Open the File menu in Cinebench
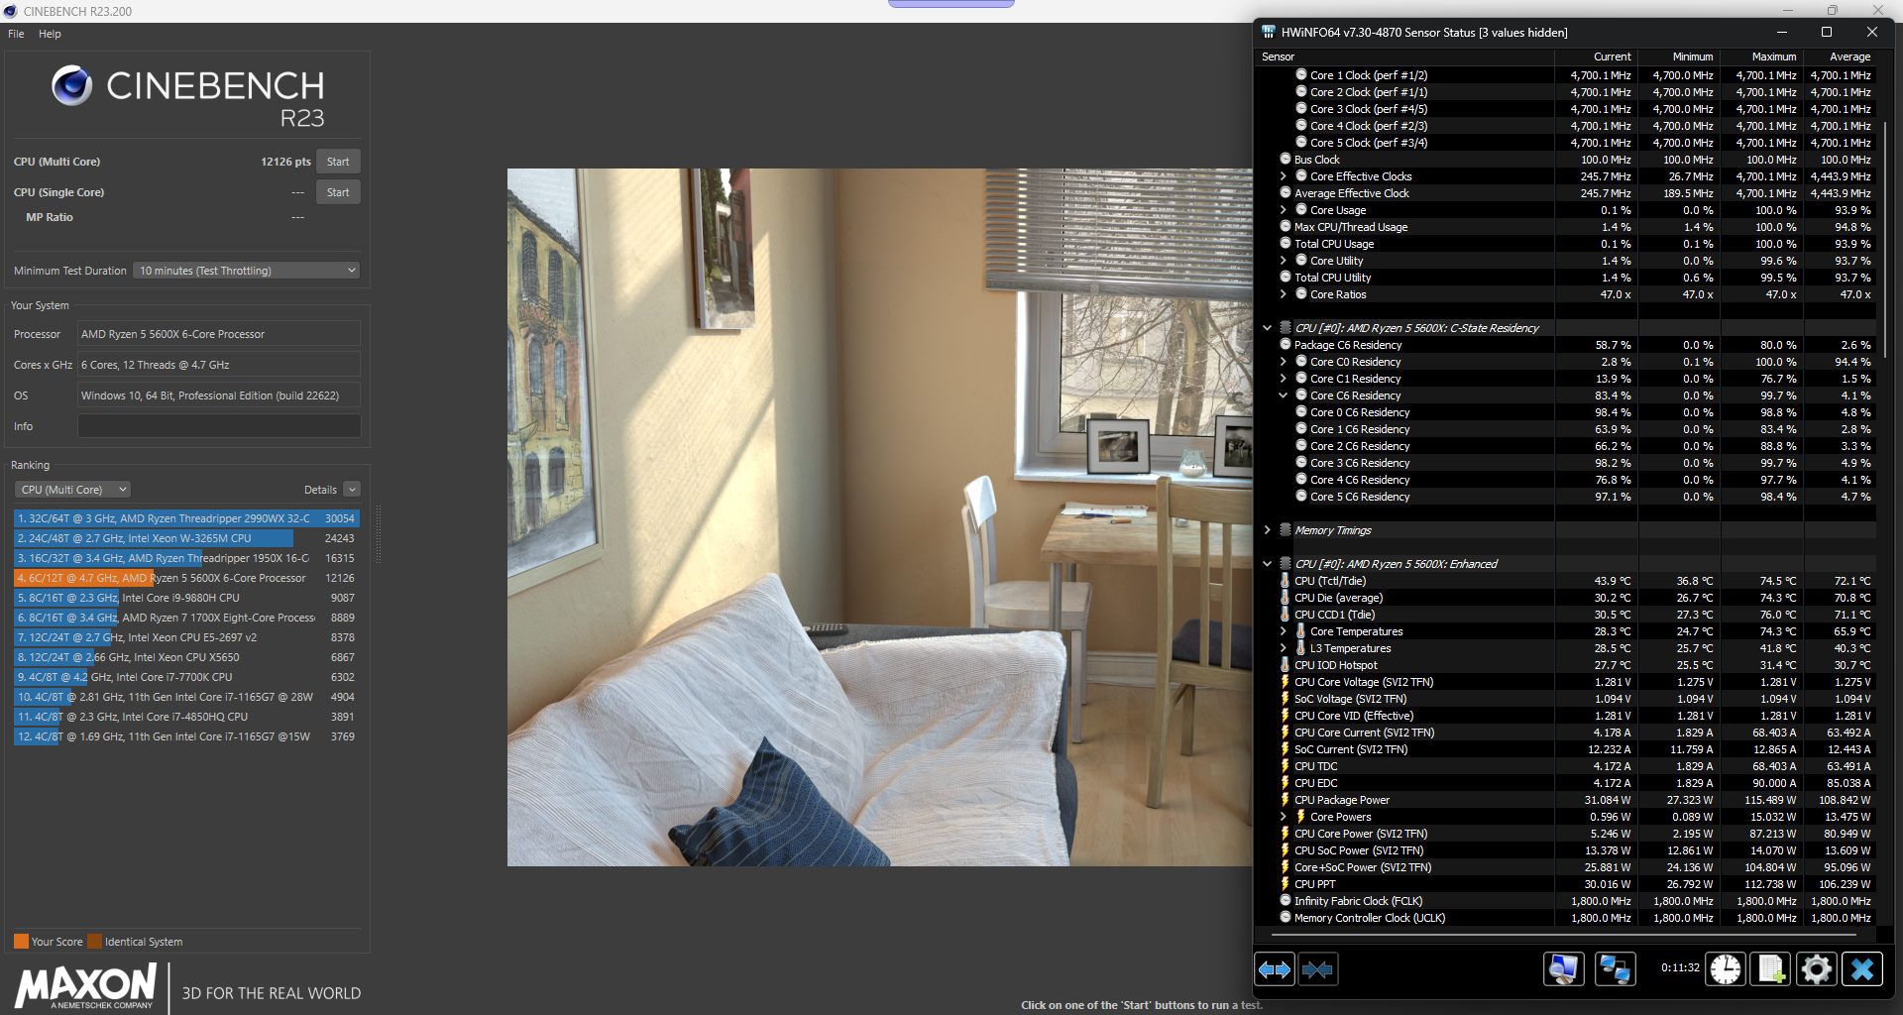1903x1015 pixels. (x=16, y=34)
